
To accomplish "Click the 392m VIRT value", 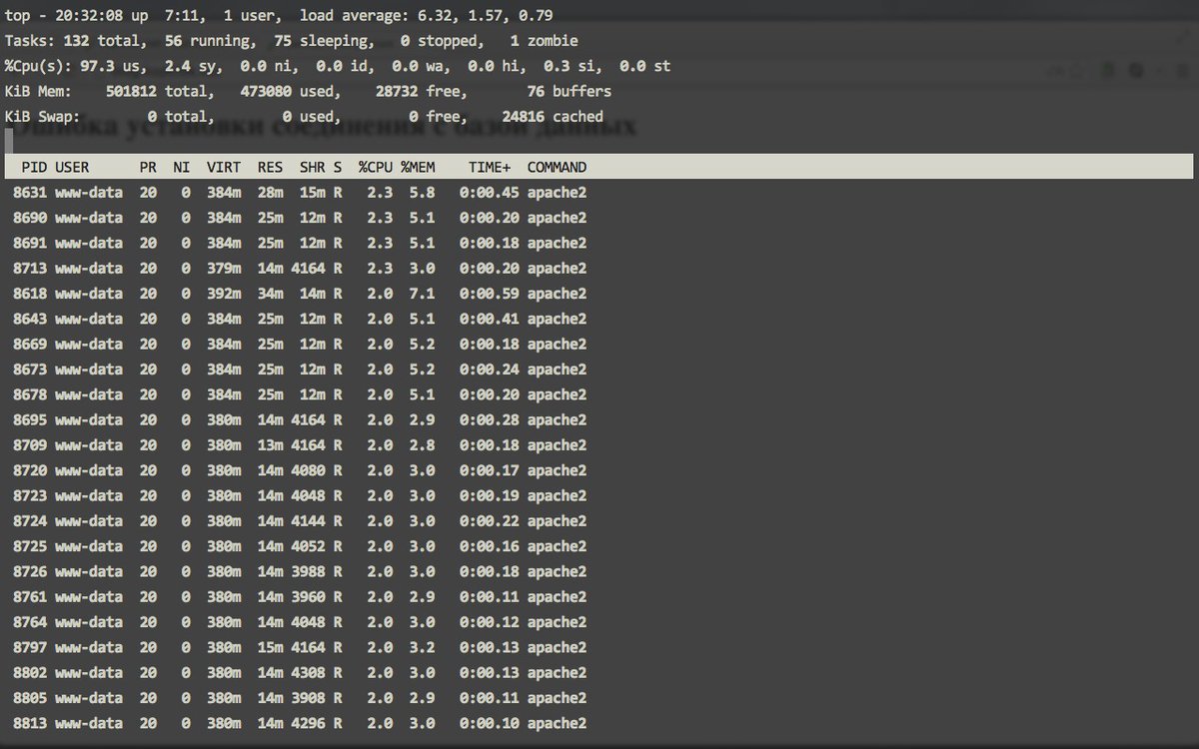I will (224, 294).
